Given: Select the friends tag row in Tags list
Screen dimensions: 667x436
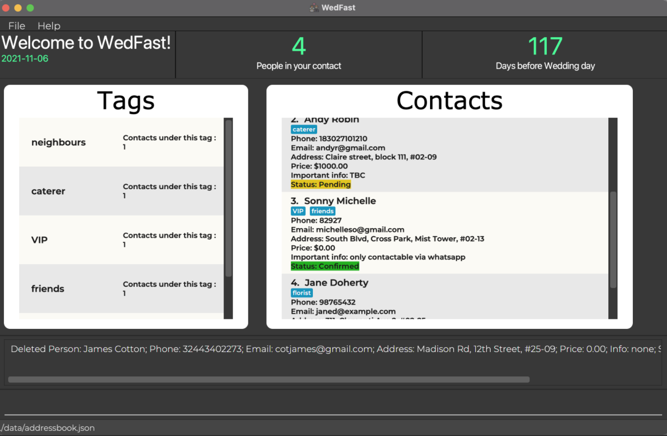Looking at the screenshot, I should click(121, 289).
